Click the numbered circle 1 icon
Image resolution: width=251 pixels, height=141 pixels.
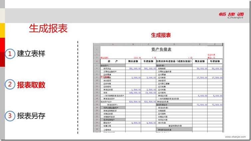(10, 54)
